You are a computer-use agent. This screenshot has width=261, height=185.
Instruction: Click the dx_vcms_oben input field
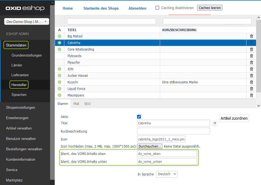coord(167,154)
